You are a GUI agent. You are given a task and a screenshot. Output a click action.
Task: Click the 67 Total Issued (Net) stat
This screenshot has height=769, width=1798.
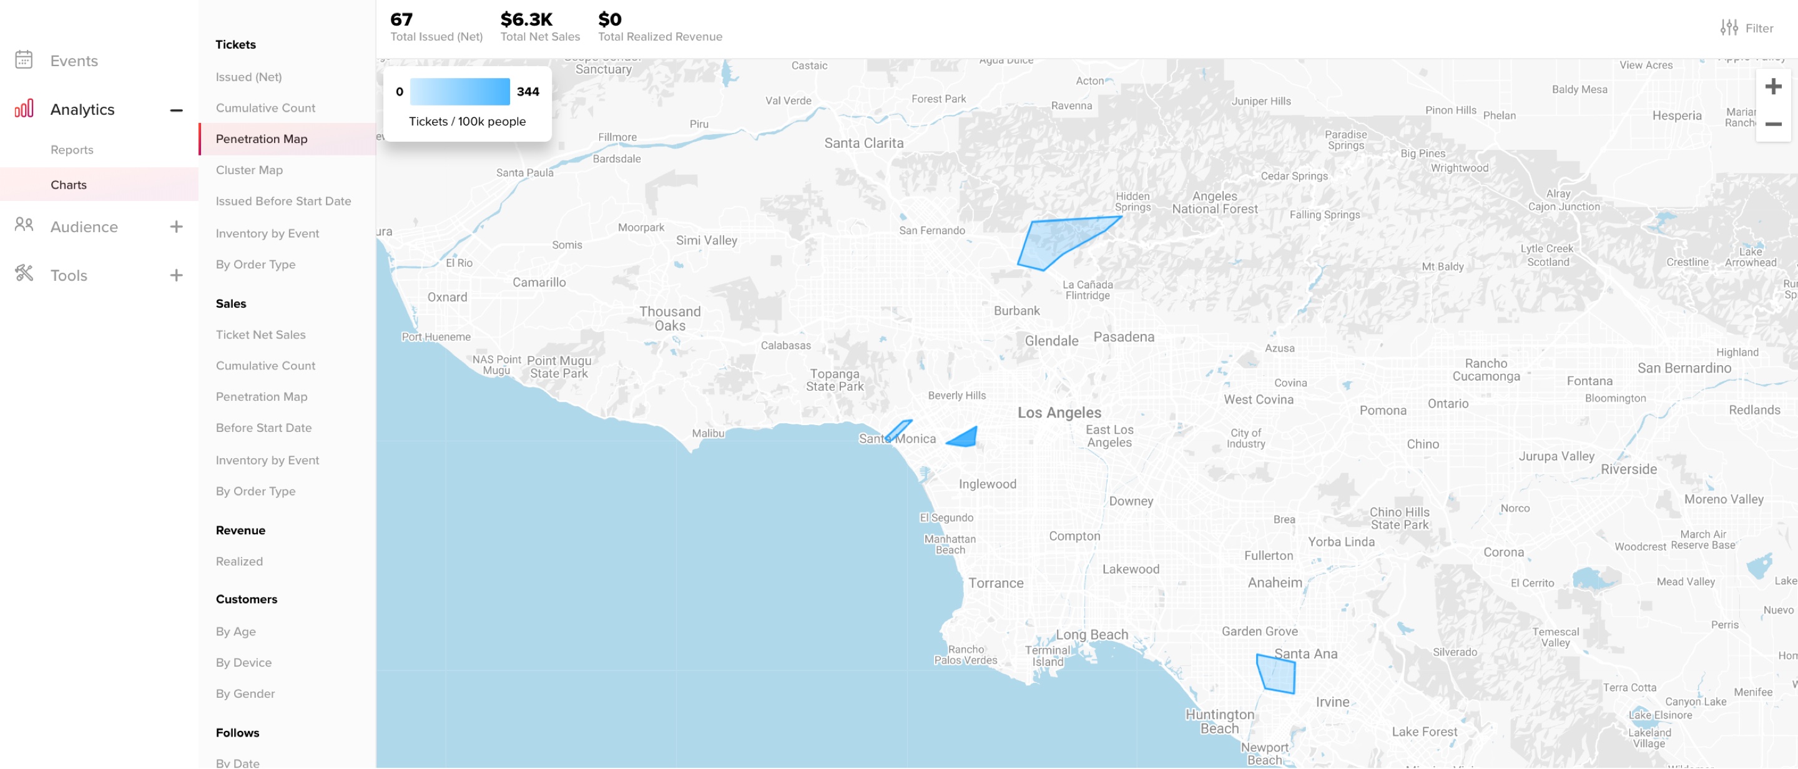pyautogui.click(x=436, y=26)
